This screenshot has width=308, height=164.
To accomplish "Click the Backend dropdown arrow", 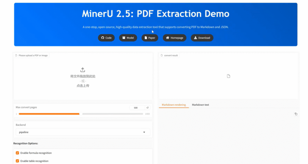I will (x=144, y=132).
